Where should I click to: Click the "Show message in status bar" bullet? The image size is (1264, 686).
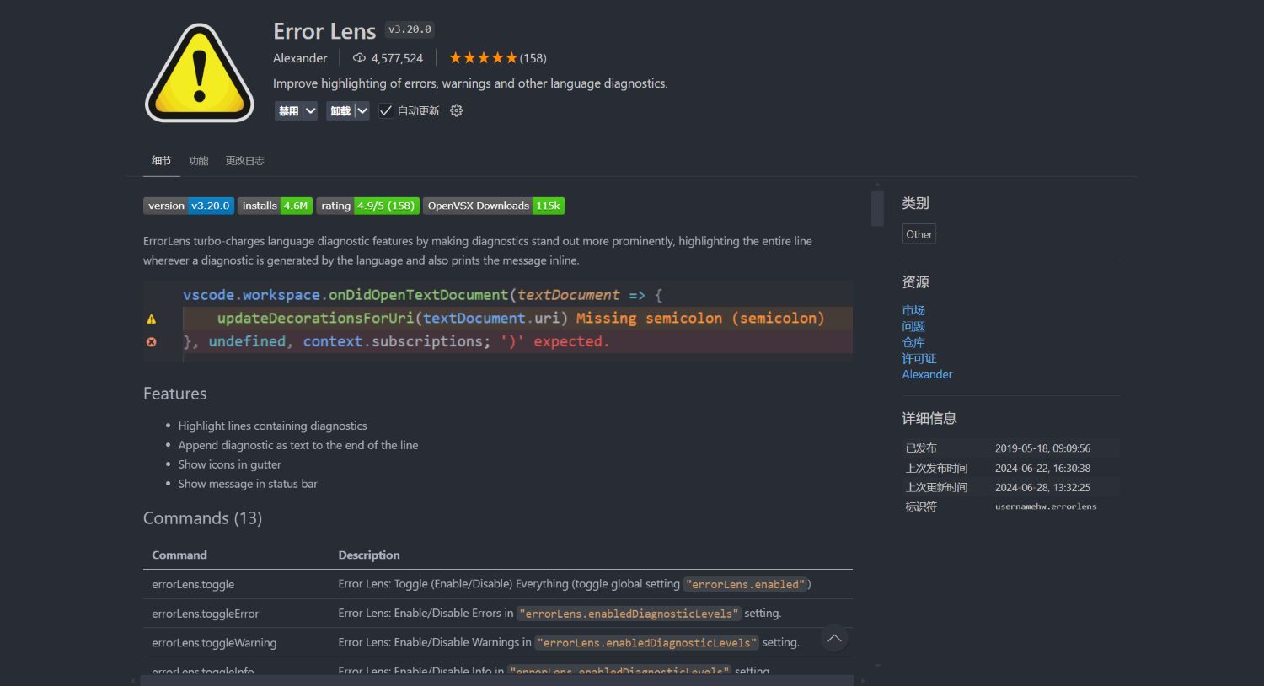pyautogui.click(x=248, y=484)
